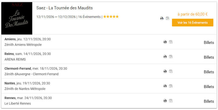Click the printer icon for Clermont-Ferrand
Viewport: 218px width, 110px height.
click(x=165, y=71)
